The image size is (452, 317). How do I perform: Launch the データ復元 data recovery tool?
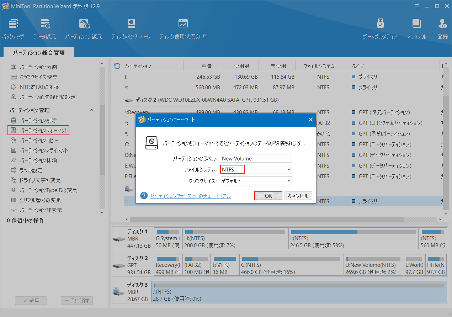pos(44,29)
